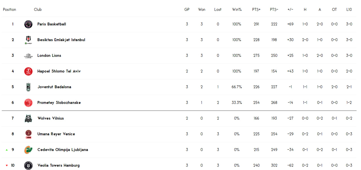Viewport: 361px width, 170px height.
Task: Sort table by the PTS+ column header
Action: tap(256, 10)
